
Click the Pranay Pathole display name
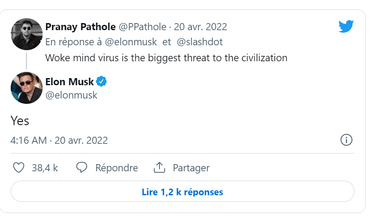click(80, 27)
